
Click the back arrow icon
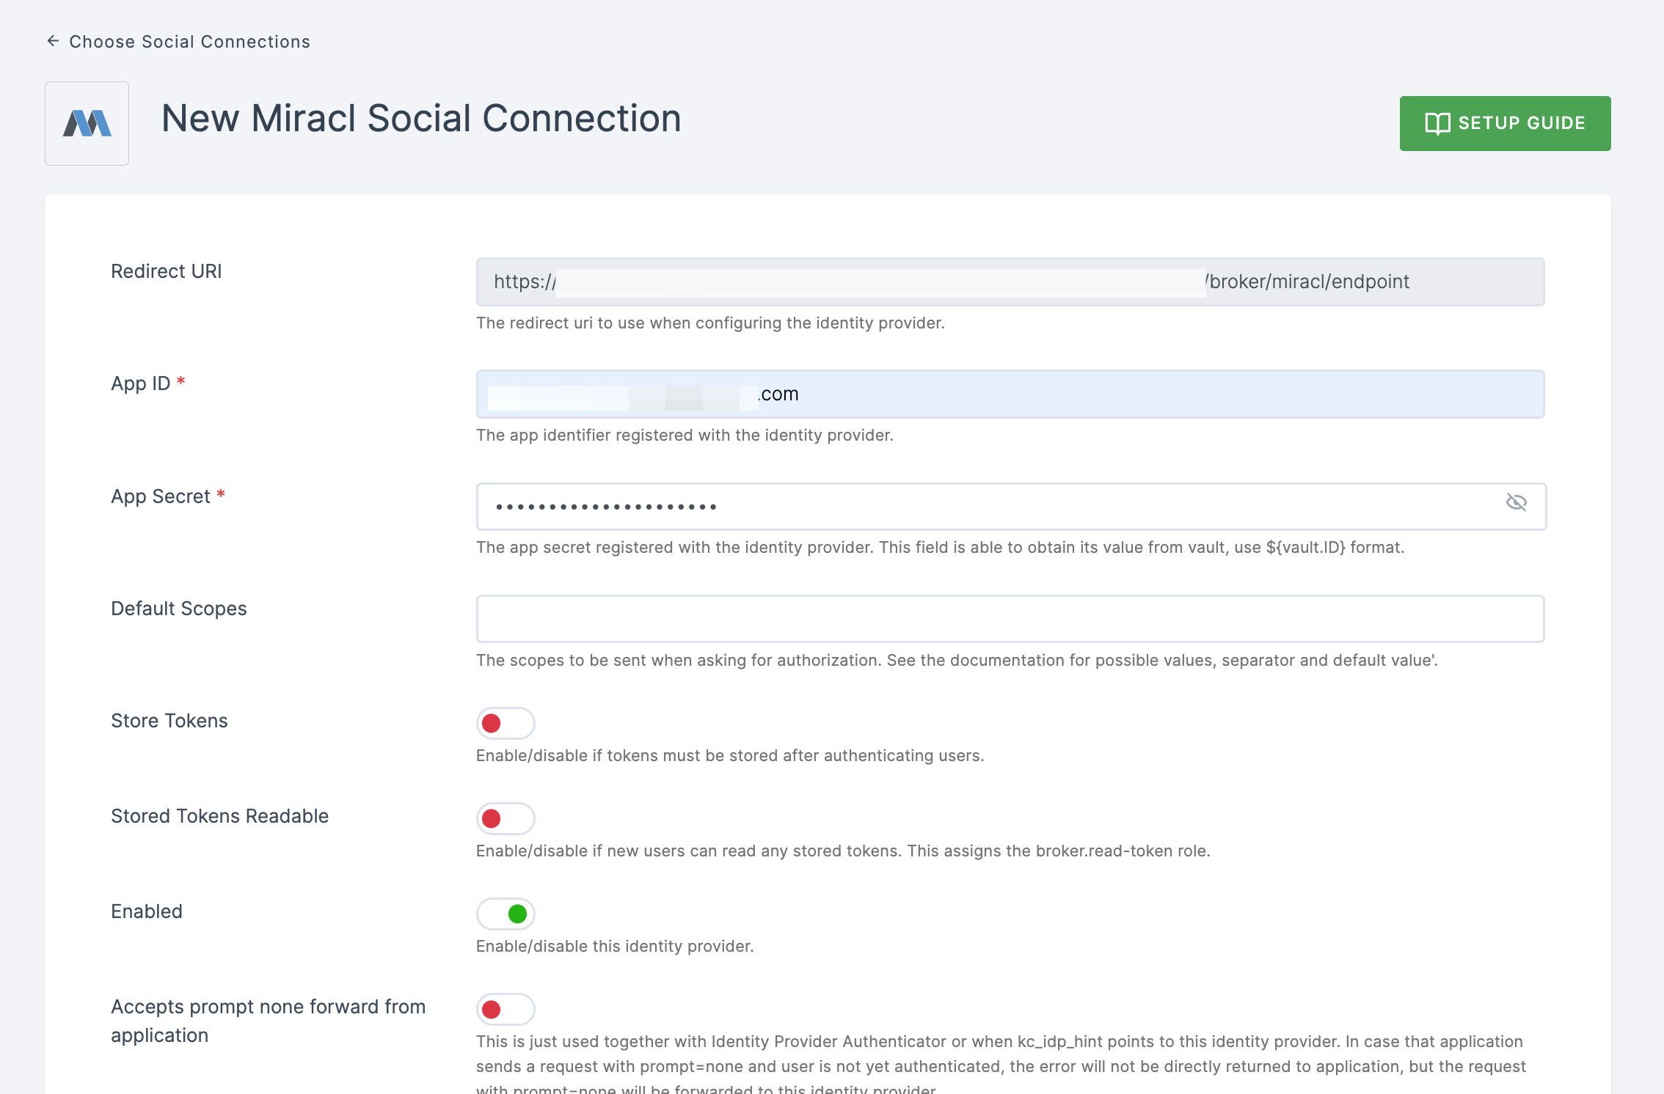pos(53,41)
